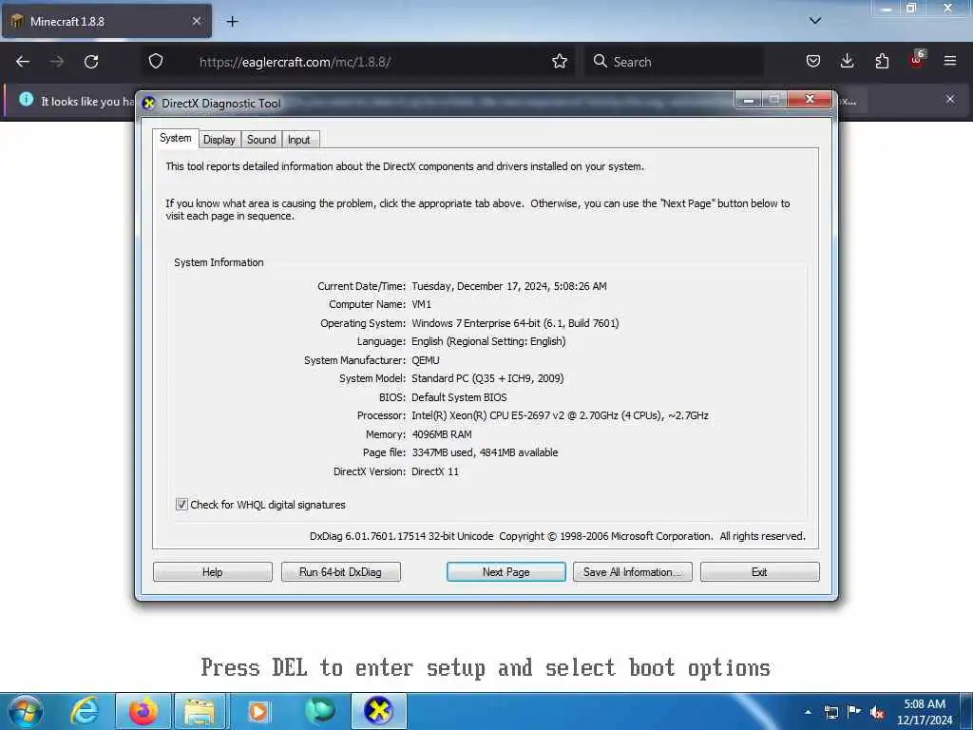Click Save All Information button
This screenshot has width=973, height=730.
click(x=632, y=571)
